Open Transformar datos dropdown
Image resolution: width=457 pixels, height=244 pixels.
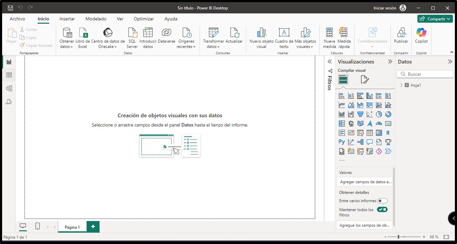(x=213, y=38)
